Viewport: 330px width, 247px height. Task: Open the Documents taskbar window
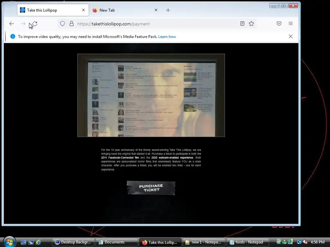(117, 242)
